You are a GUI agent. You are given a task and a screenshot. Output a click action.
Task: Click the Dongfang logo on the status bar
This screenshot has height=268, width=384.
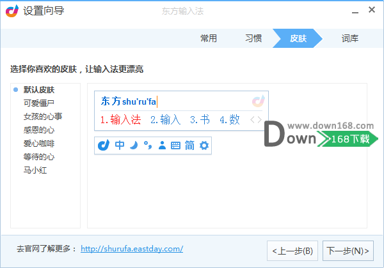(x=103, y=145)
